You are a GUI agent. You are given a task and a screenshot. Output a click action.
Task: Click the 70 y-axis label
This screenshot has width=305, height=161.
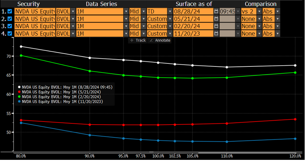[x=9, y=56]
